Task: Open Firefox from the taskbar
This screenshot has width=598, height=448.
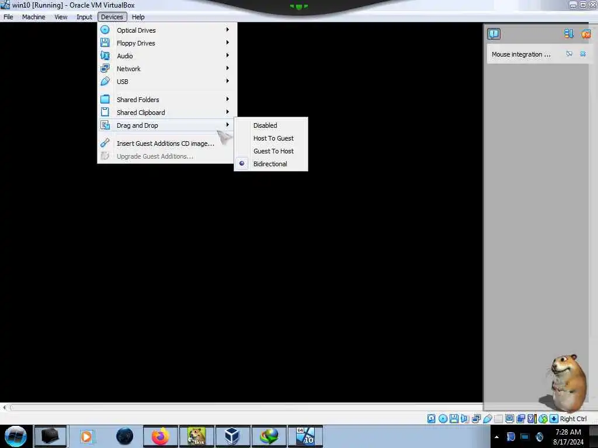Action: (161, 436)
